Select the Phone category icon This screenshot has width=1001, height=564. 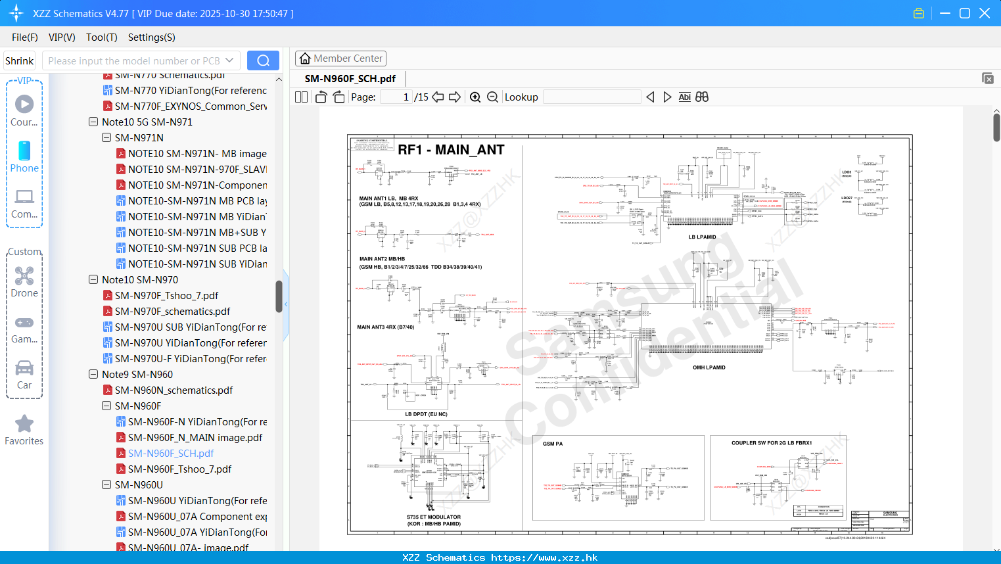(x=24, y=156)
